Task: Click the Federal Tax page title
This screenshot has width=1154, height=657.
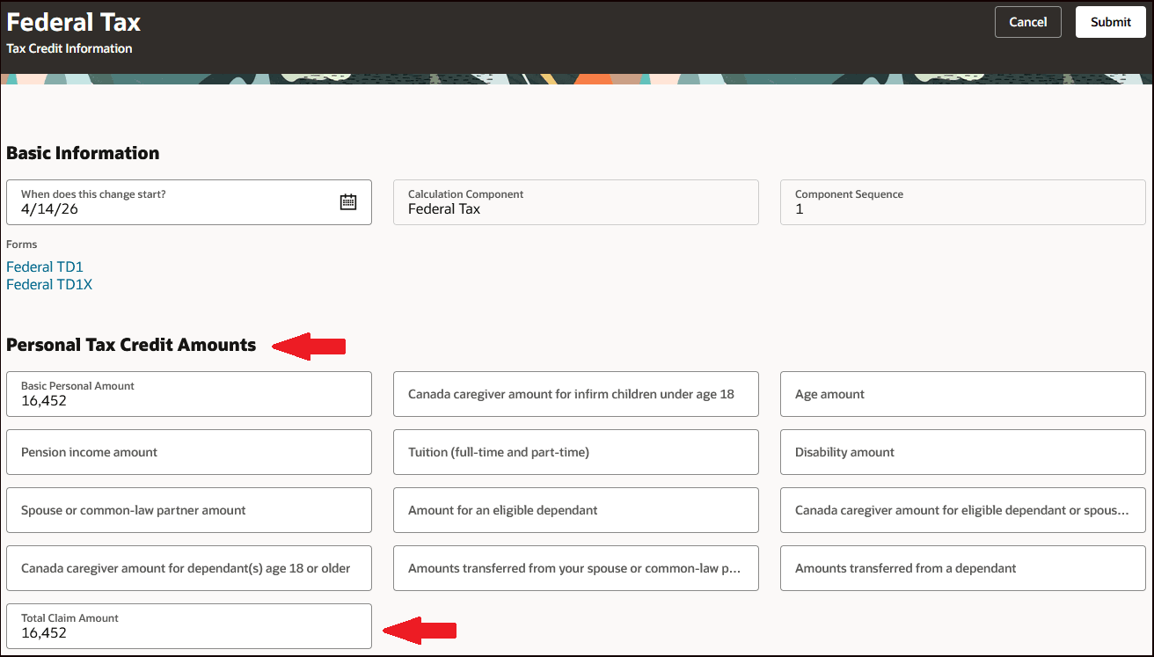Action: [x=74, y=22]
